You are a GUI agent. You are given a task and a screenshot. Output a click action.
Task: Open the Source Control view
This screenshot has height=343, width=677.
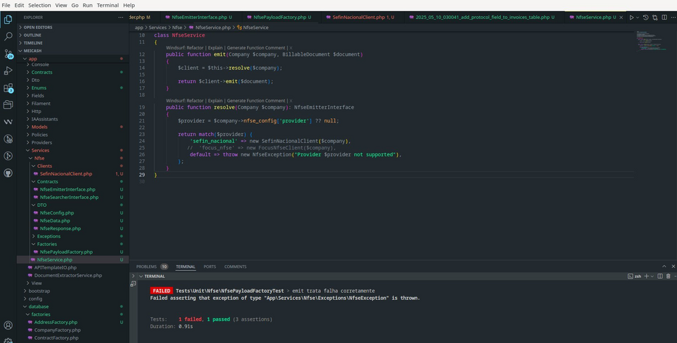pyautogui.click(x=8, y=53)
